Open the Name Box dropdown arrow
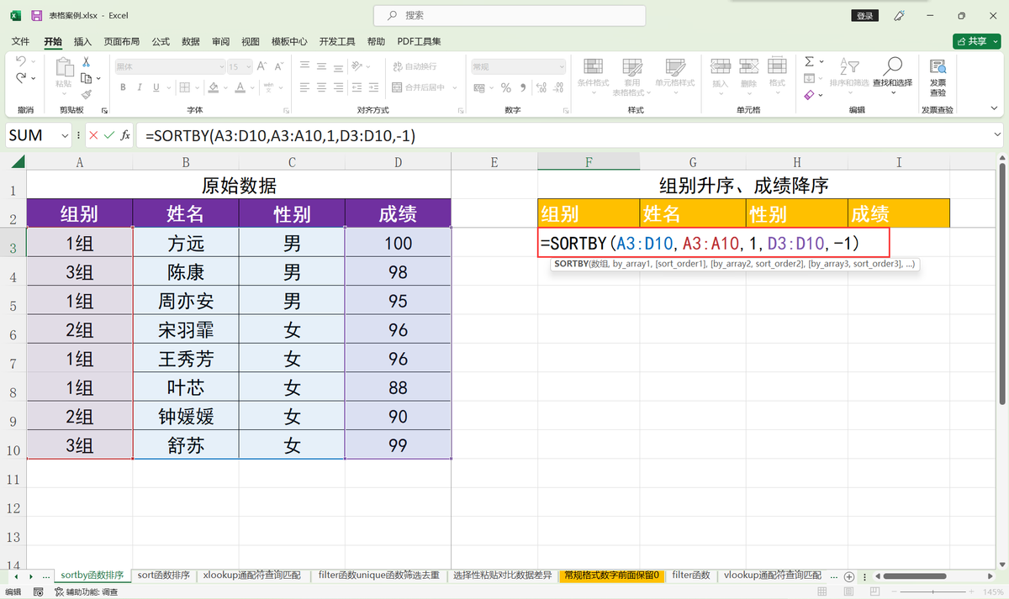Screen dimensions: 1009x599 pyautogui.click(x=65, y=135)
